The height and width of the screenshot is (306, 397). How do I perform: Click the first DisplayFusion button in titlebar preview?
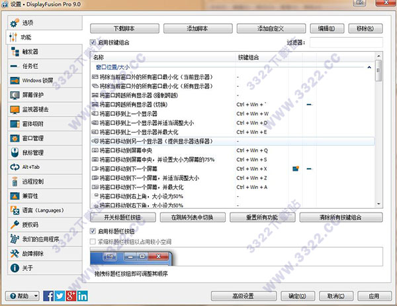pos(110,256)
